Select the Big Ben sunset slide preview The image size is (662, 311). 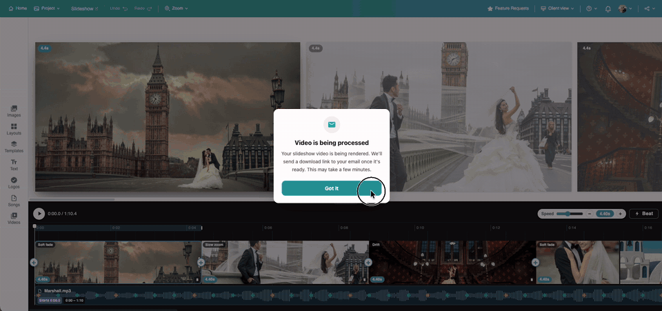168,117
